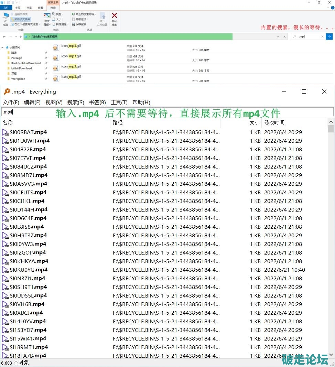The height and width of the screenshot is (367, 335).
Task: Click the 关闭搜索 red X icon
Action: coord(114,15)
